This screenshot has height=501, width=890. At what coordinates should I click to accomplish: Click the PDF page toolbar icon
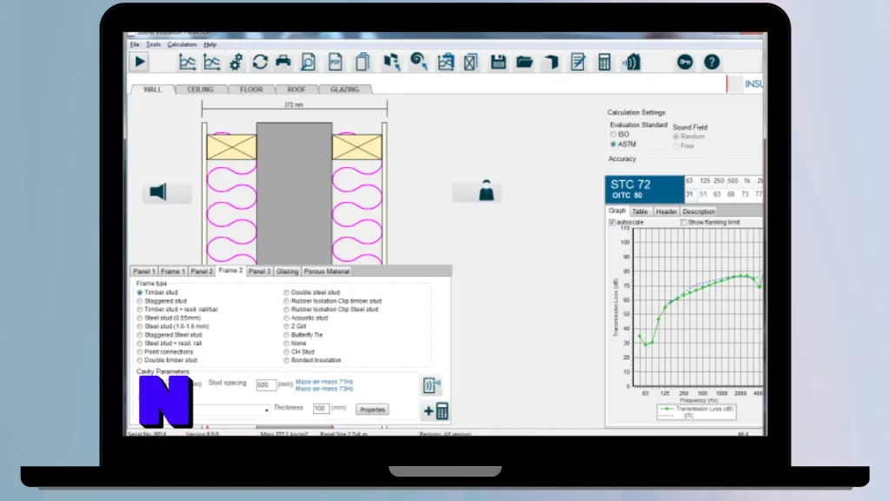(335, 62)
